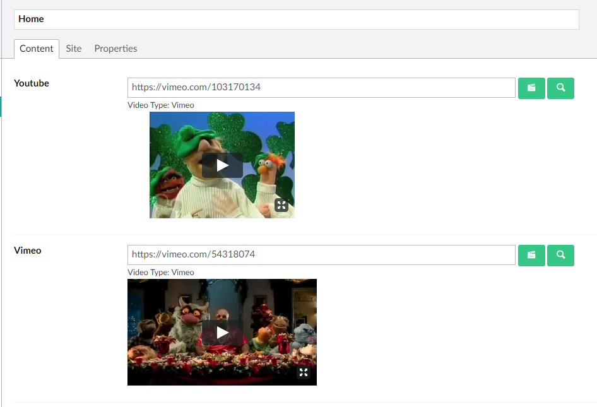Play the Vimeo row video preview
Viewport: 597px width, 407px height.
click(x=222, y=333)
